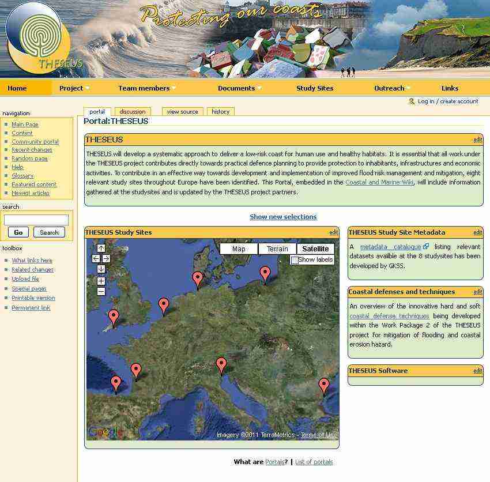This screenshot has width=490, height=482.
Task: Zoom in on the study sites map
Action: [x=101, y=281]
